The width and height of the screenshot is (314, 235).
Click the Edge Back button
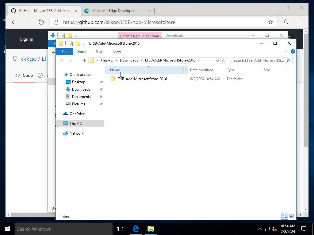pyautogui.click(x=14, y=22)
